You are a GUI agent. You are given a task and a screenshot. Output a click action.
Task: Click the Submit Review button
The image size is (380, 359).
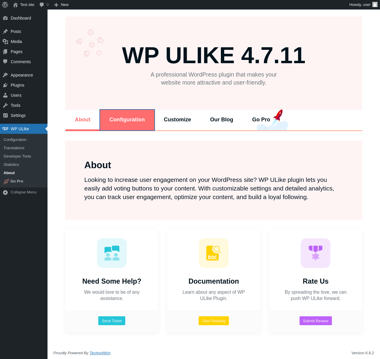[316, 321]
